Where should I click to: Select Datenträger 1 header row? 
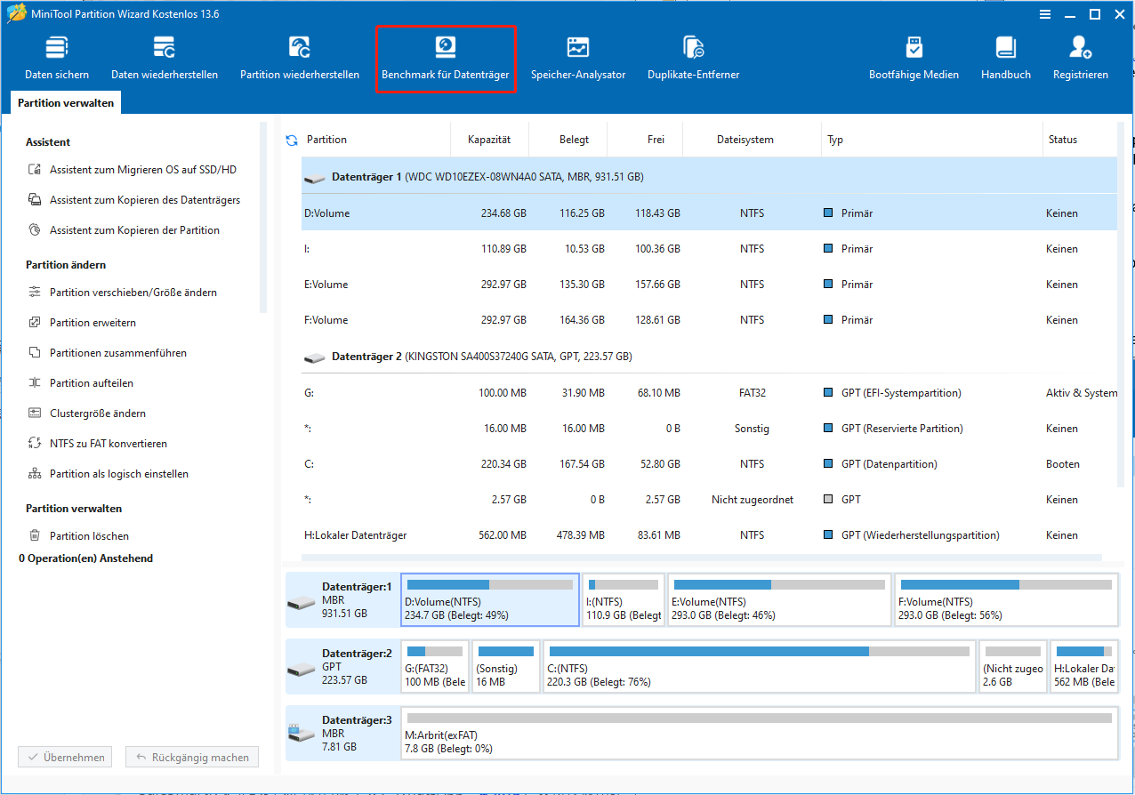709,177
